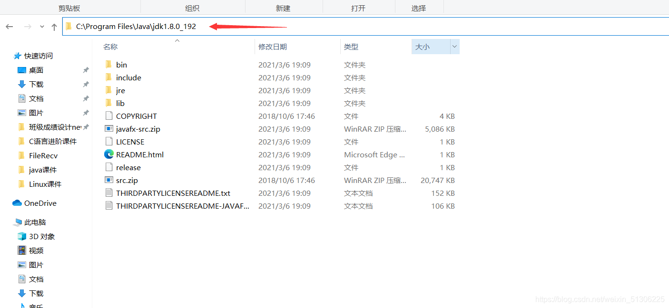Image resolution: width=669 pixels, height=308 pixels.
Task: Select the file name 'COPYRIGHT'
Action: pos(137,116)
